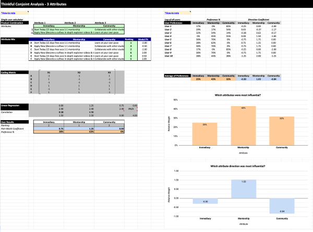Image resolution: width=313 pixels, height=232 pixels.
Task: Click the ranking cell for row F
Action: point(131,59)
